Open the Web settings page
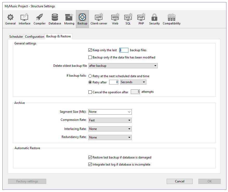 [115, 19]
